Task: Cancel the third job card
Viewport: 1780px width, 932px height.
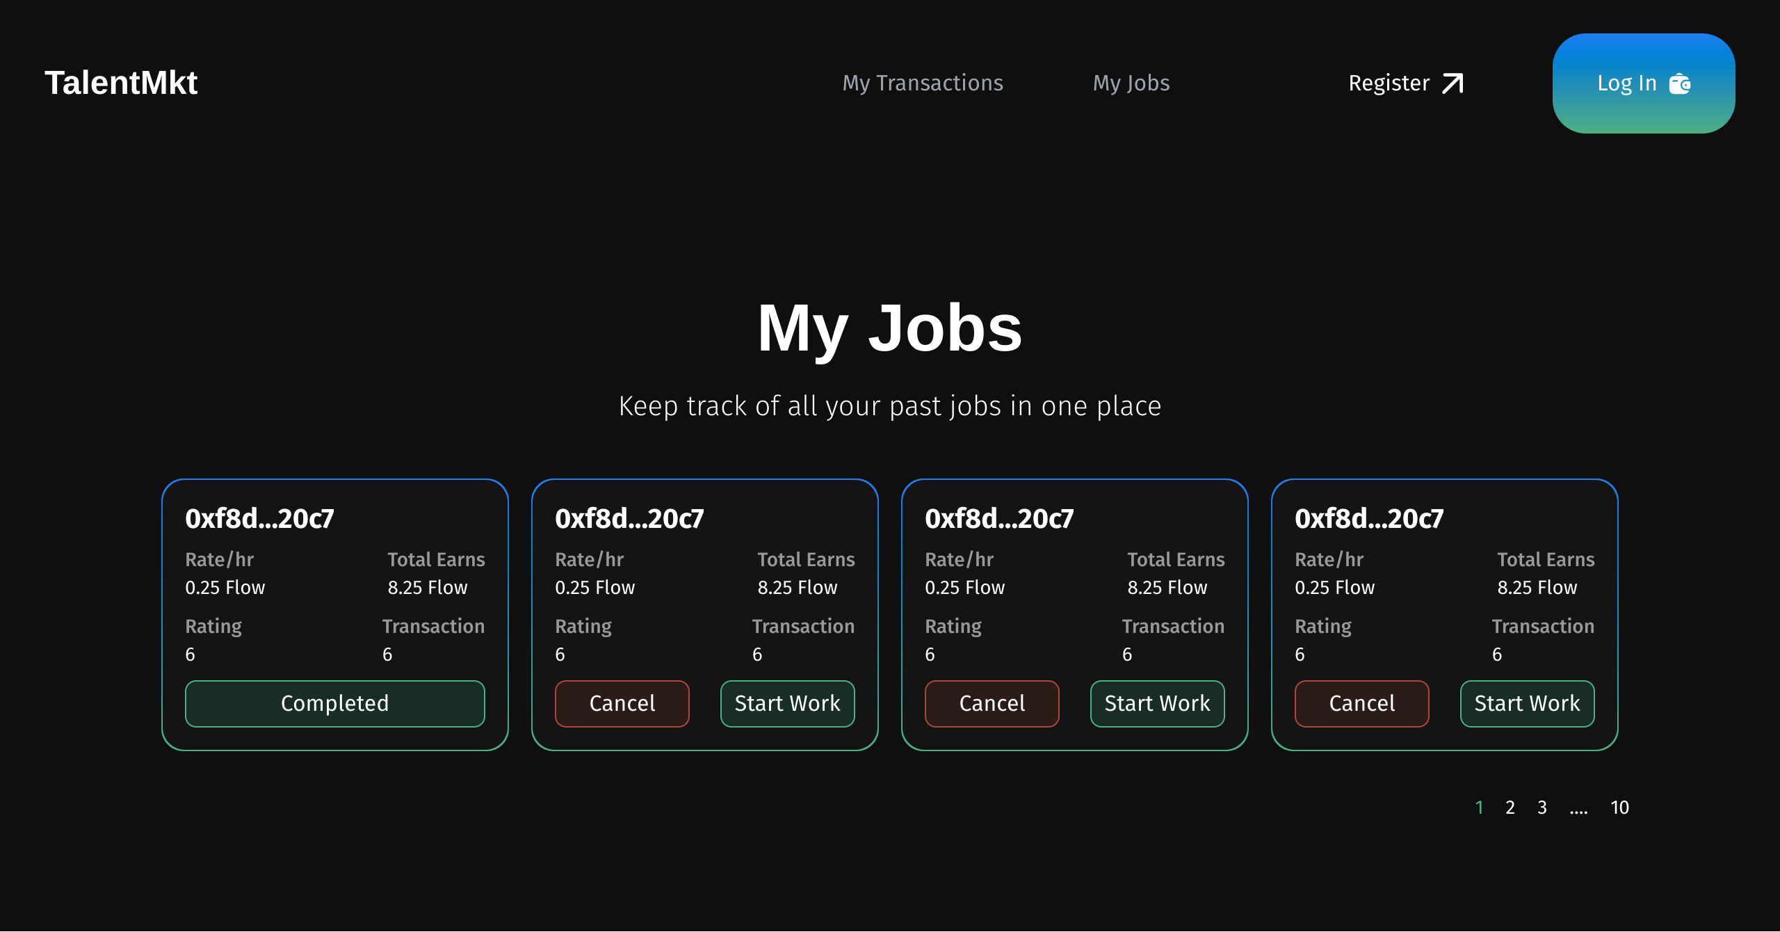Action: [992, 703]
